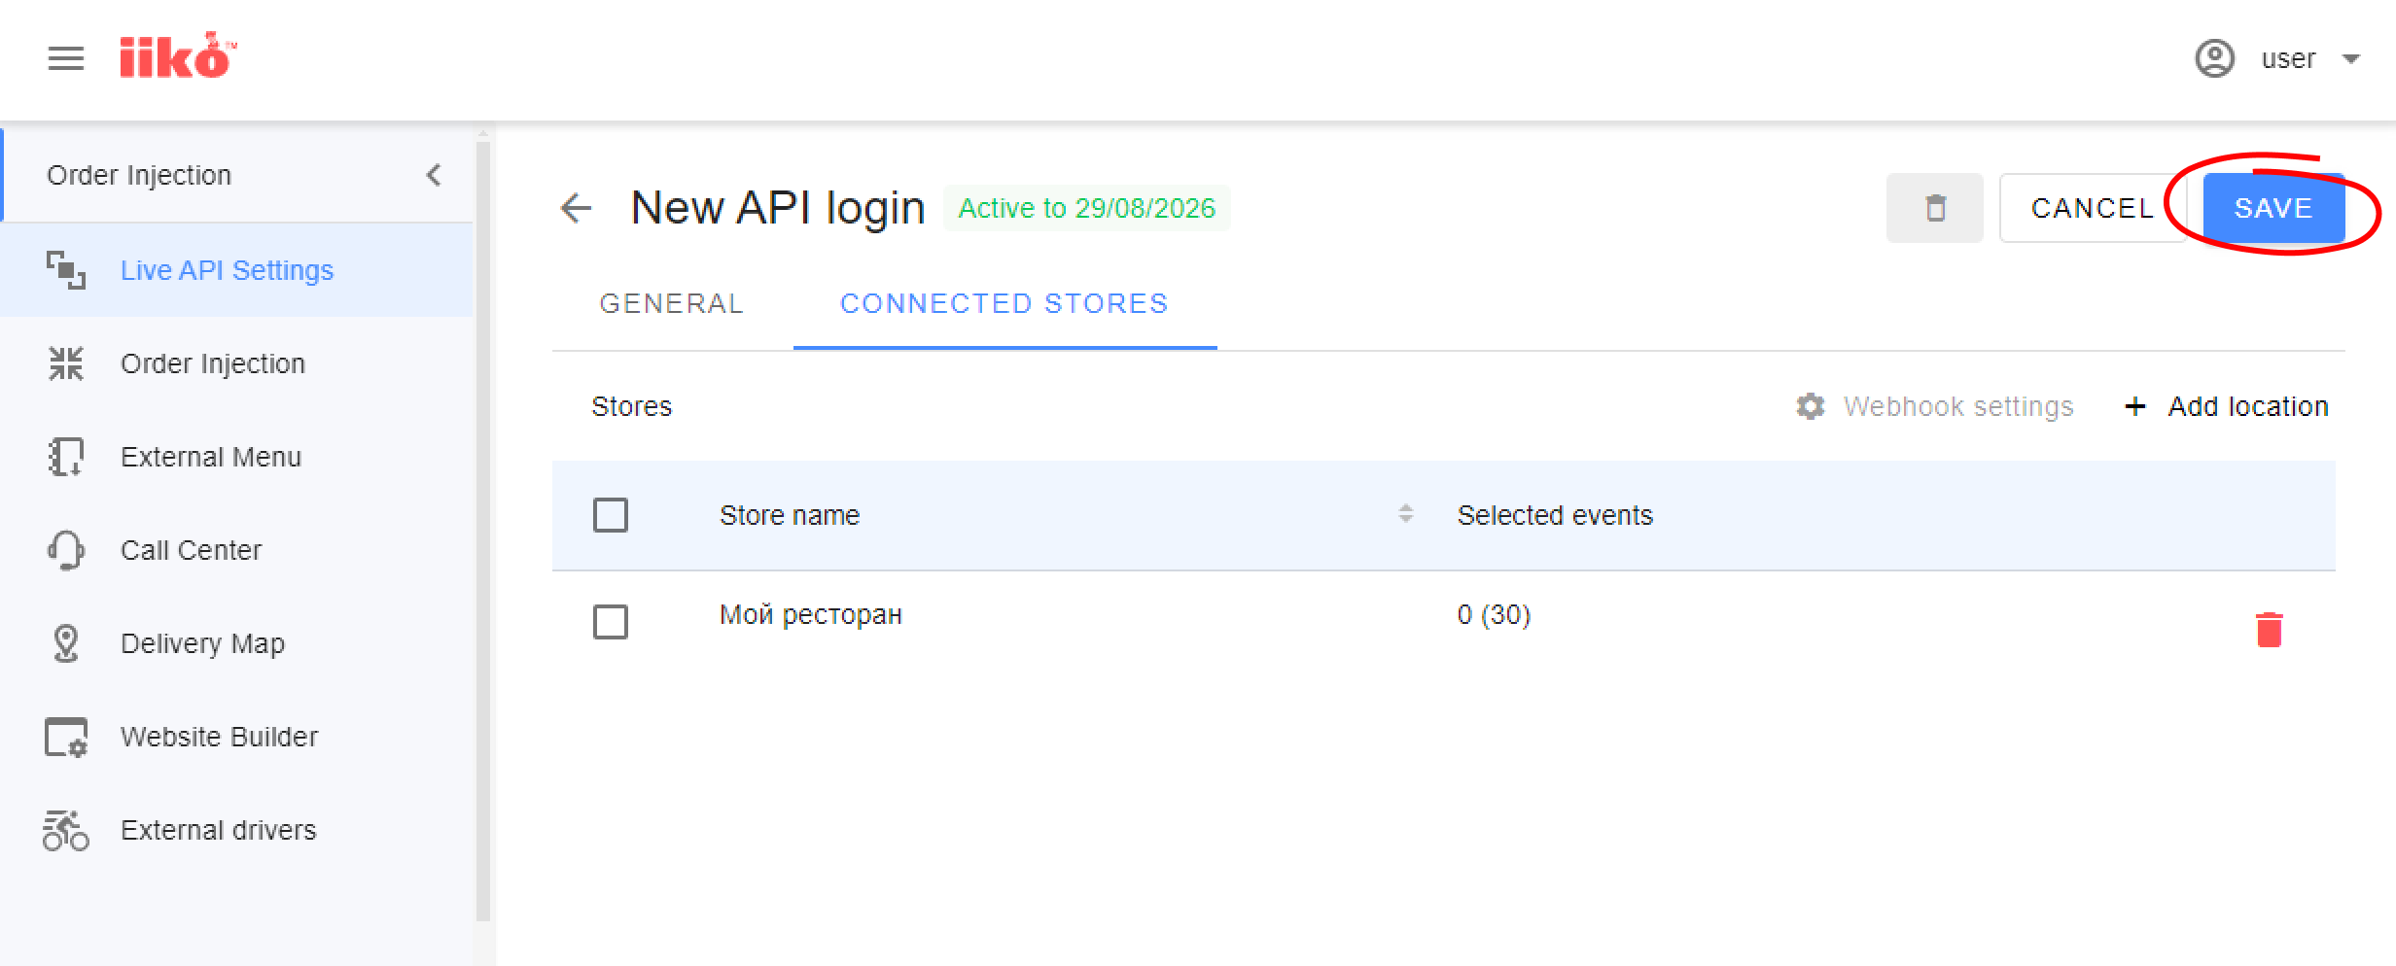Open the hamburger menu icon
The width and height of the screenshot is (2396, 966).
pos(66,58)
